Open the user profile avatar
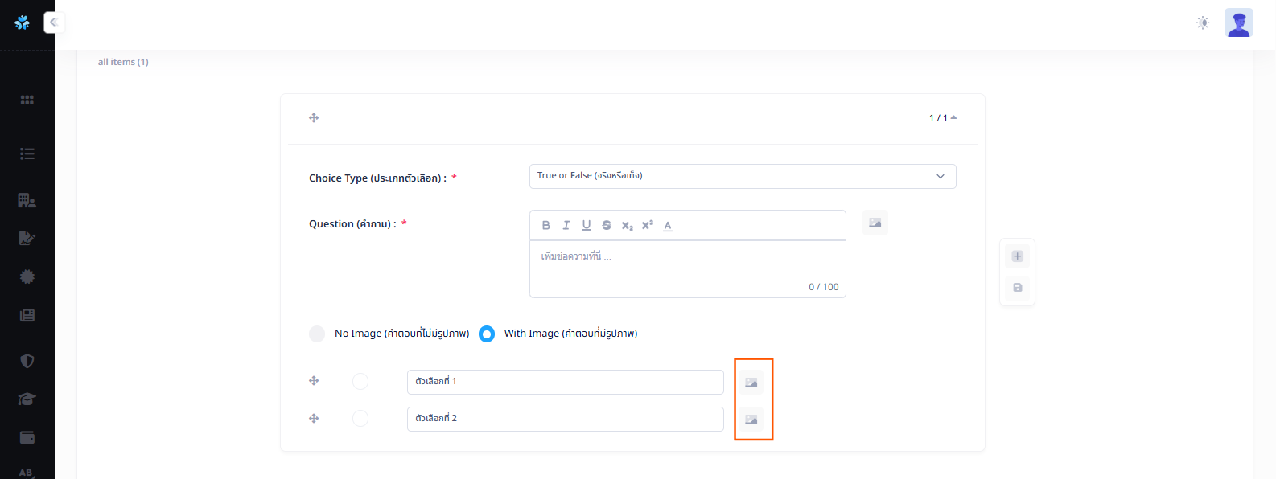Image resolution: width=1276 pixels, height=479 pixels. [1238, 23]
